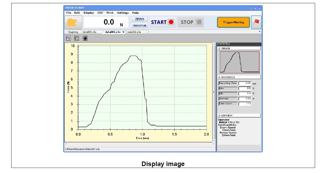
Task: Select the hand pan tool
Action: 85,38
